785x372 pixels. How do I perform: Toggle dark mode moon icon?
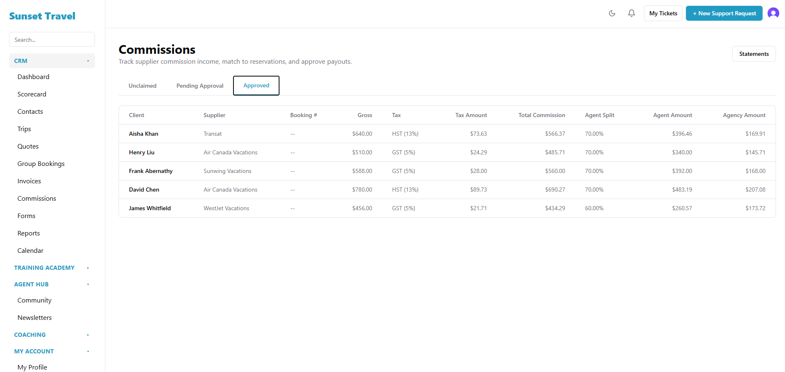pos(612,13)
